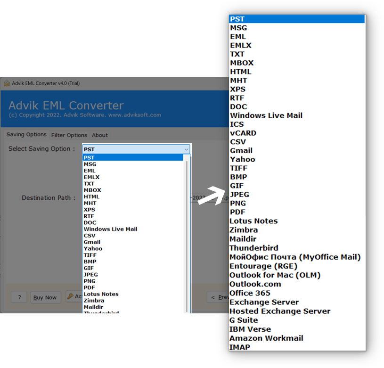The width and height of the screenshot is (384, 368).
Task: Click MSG in the enlarged right list
Action: 297,28
